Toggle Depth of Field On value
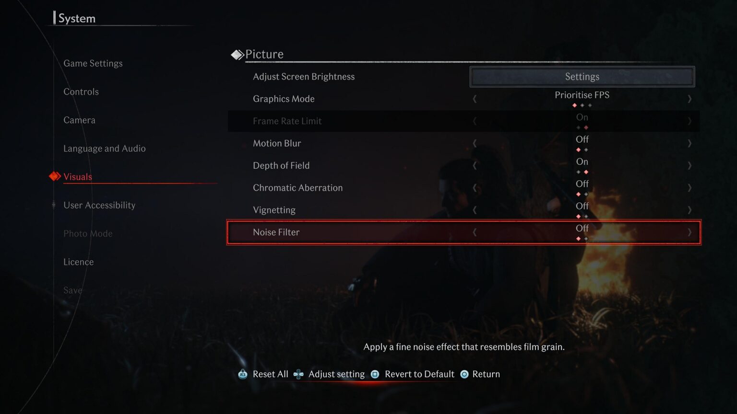 coord(582,162)
